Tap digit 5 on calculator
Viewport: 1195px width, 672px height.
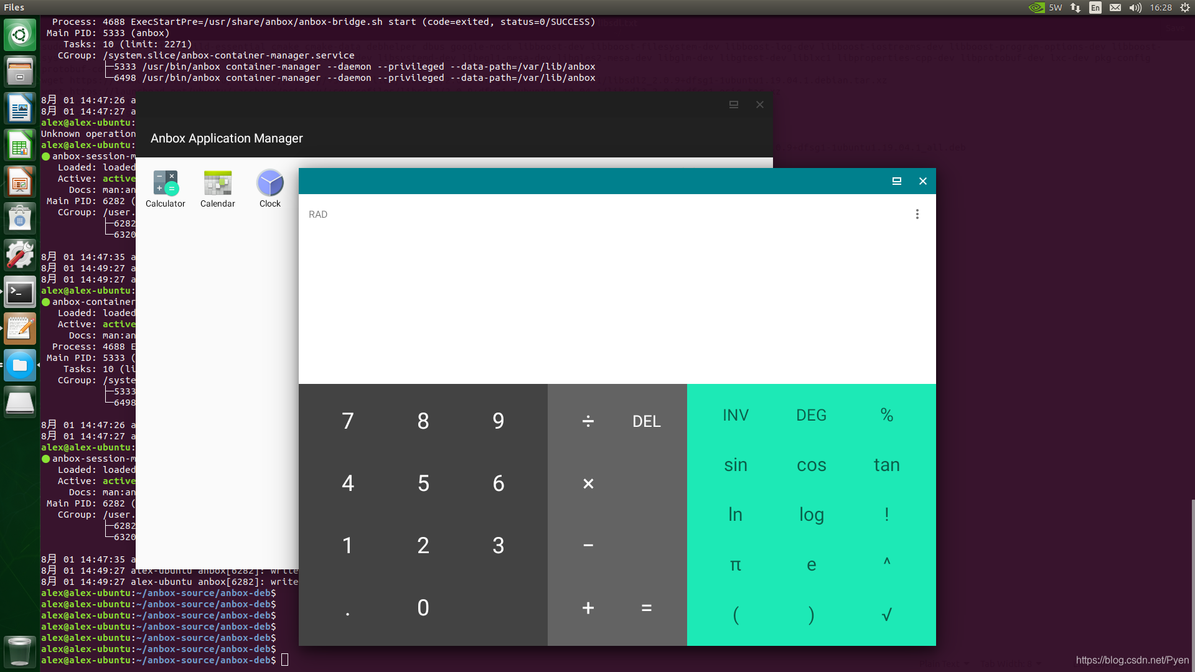pyautogui.click(x=423, y=483)
